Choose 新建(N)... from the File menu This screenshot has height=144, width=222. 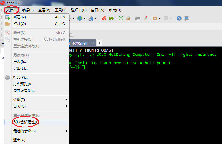coord(37,17)
